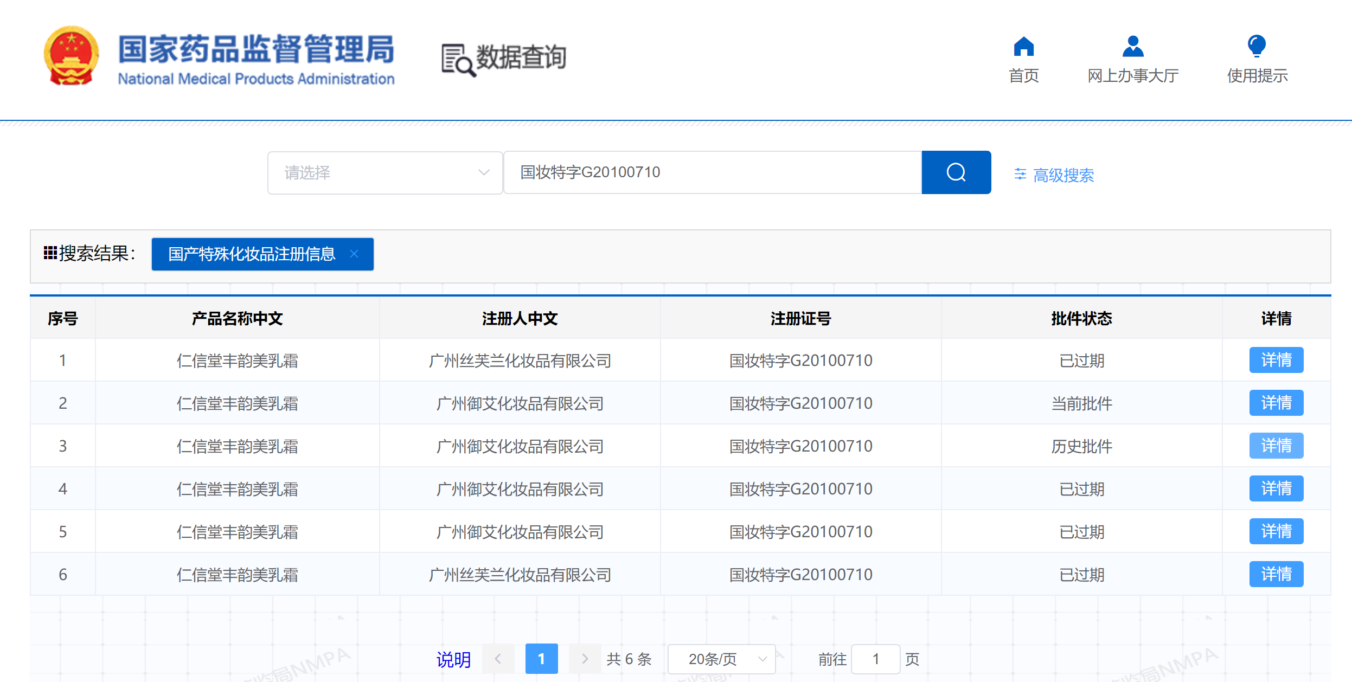
Task: Click the 首页 home icon
Action: (x=1023, y=47)
